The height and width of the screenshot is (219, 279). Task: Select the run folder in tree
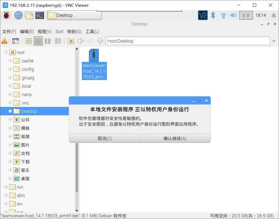pyautogui.click(x=16, y=187)
